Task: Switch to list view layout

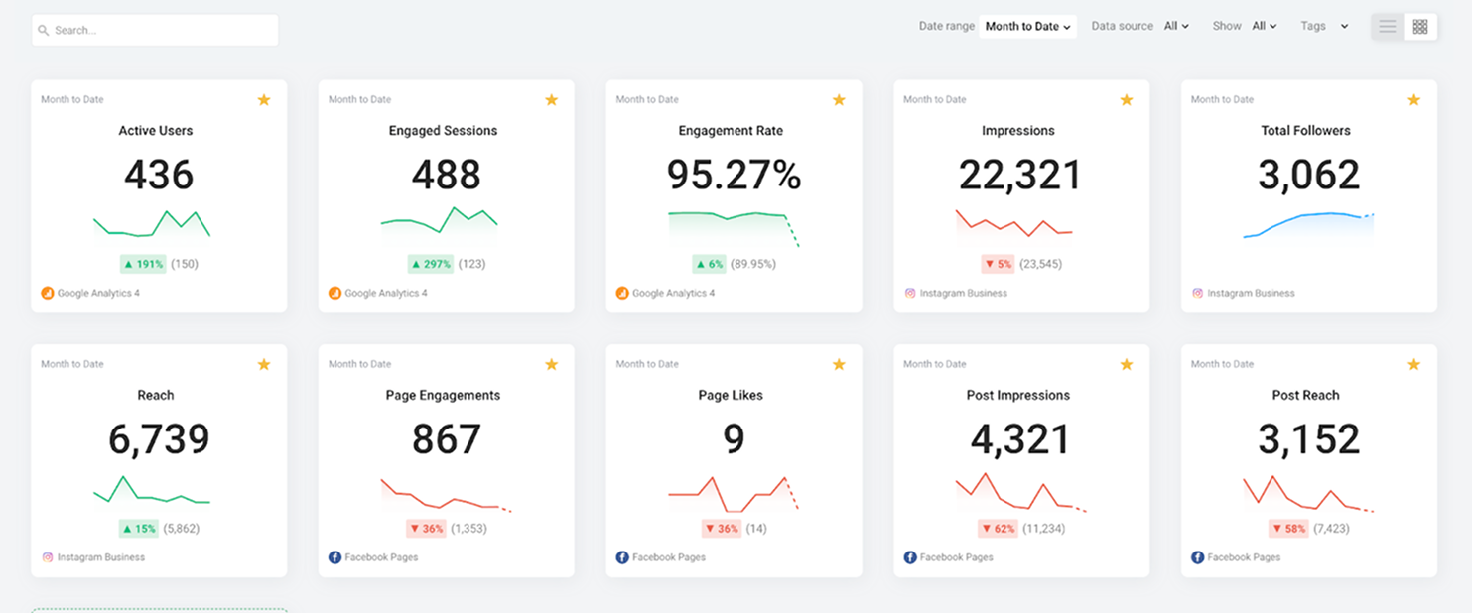Action: (x=1388, y=27)
